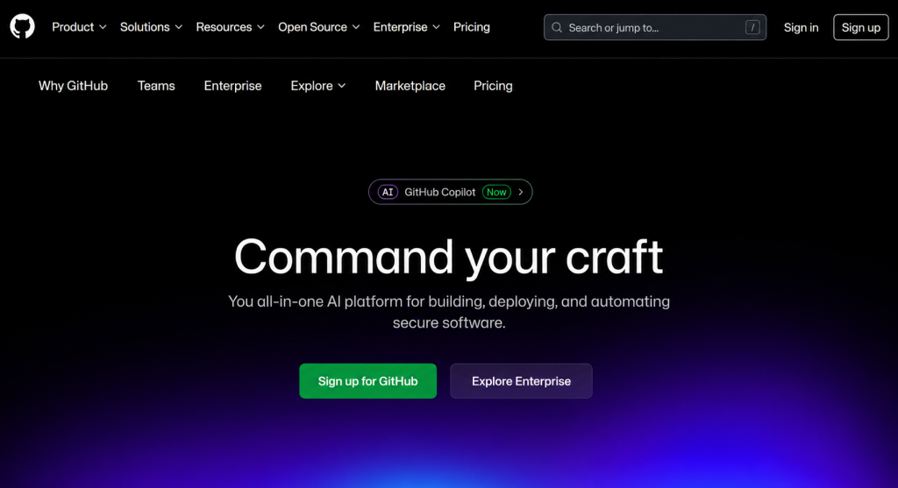Click the Command your craft heading
The height and width of the screenshot is (488, 898).
click(x=449, y=258)
